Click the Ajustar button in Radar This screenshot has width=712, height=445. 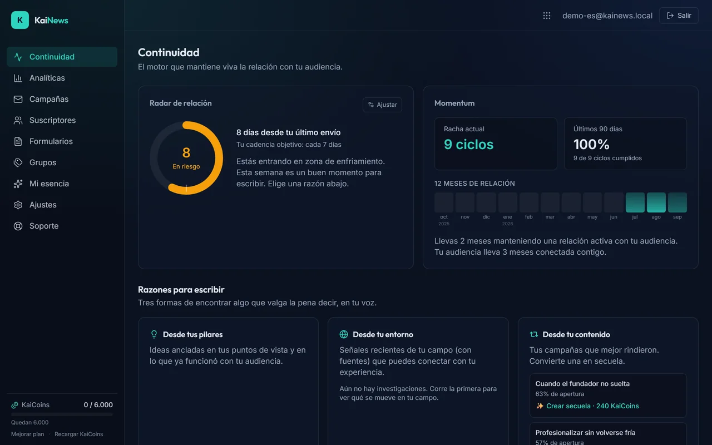pos(382,105)
